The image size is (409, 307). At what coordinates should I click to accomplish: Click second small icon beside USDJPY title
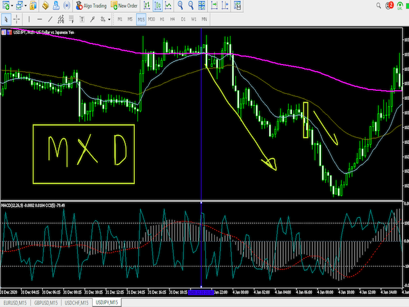pyautogui.click(x=10, y=33)
